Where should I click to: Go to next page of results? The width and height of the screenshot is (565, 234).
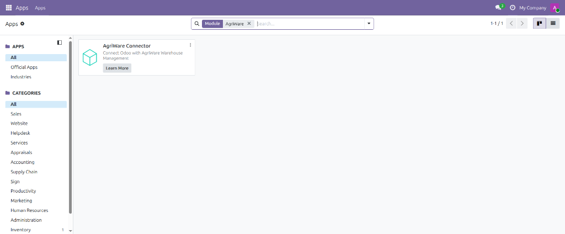click(x=522, y=23)
